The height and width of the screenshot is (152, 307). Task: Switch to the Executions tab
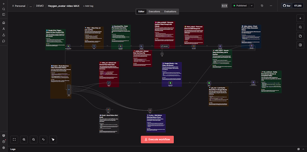point(154,11)
